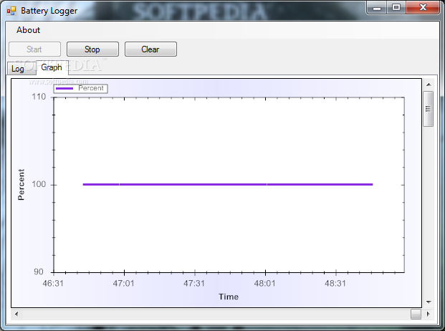This screenshot has height=331, width=445.
Task: Click the Battery Logger app icon in title bar
Action: pos(11,11)
